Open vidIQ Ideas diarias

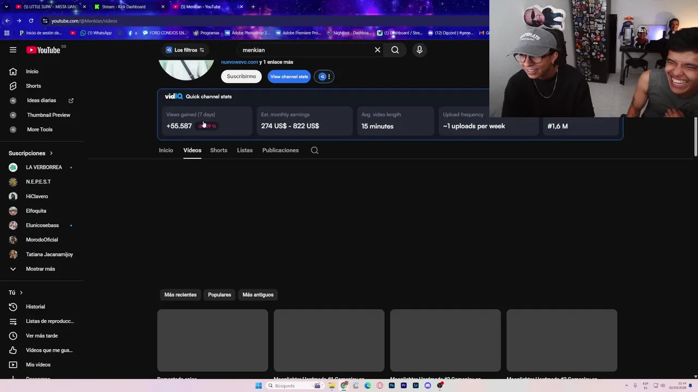point(42,100)
